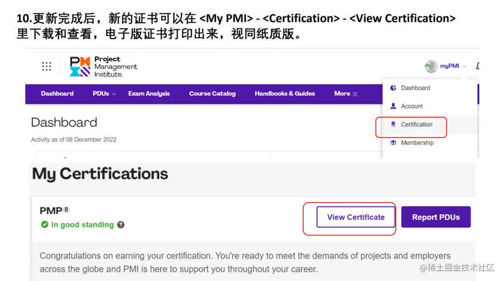Open the nine-dot apps grid icon
The height and width of the screenshot is (281, 503).
(x=47, y=66)
